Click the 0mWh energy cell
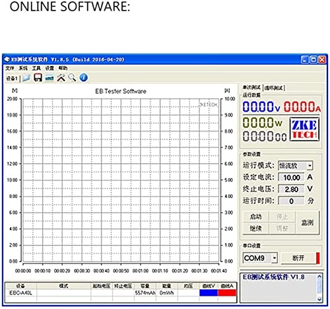 point(167,293)
